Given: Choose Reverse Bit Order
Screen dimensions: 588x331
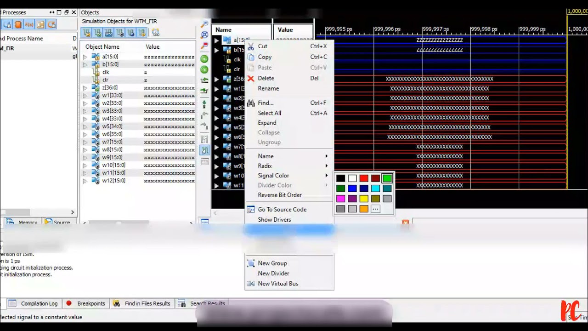Looking at the screenshot, I should (x=289, y=195).
